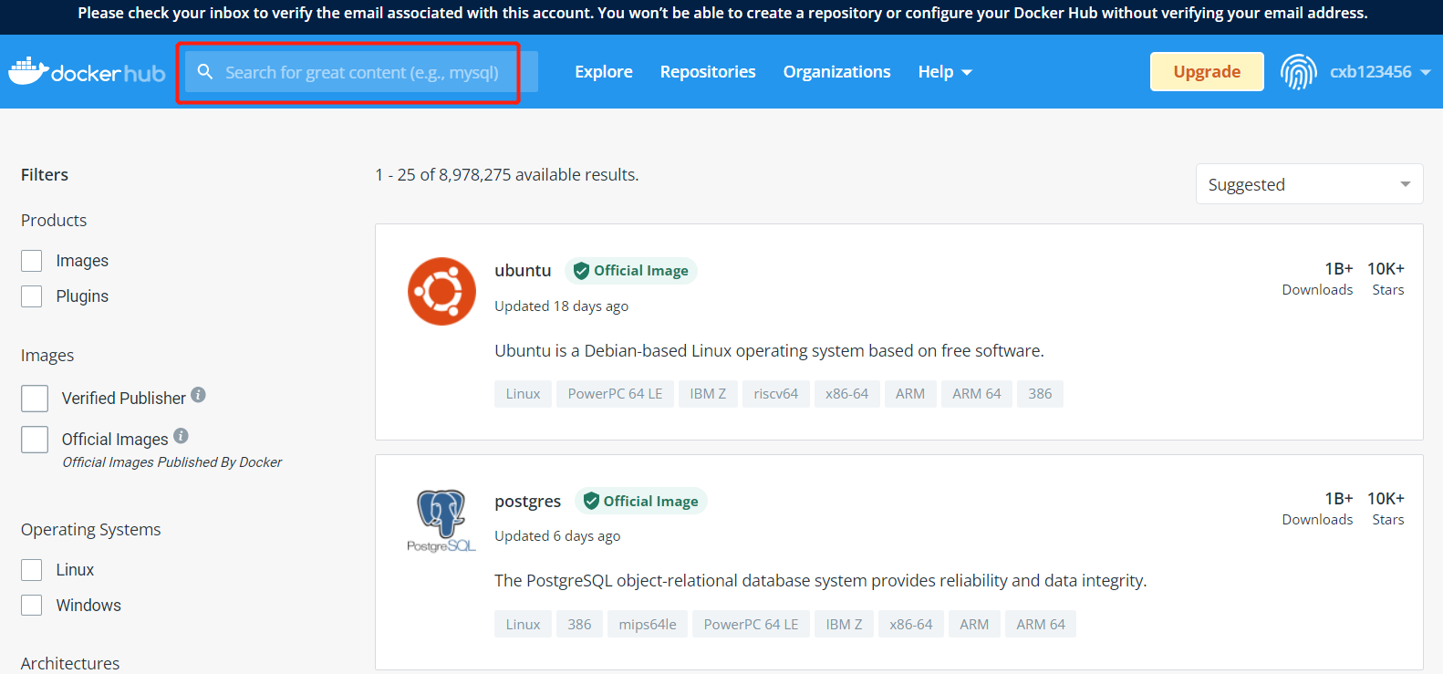Viewport: 1443px width, 674px height.
Task: Click the fingerprint avatar icon
Action: click(1298, 72)
